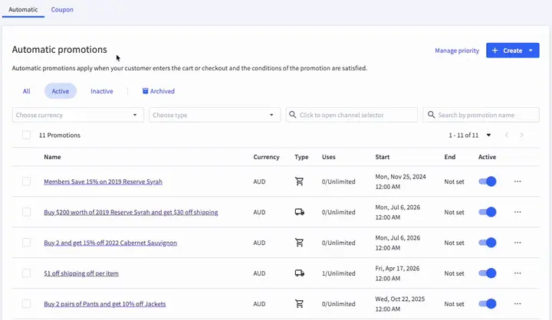Click Start column header
Image resolution: width=552 pixels, height=320 pixels.
(x=383, y=157)
